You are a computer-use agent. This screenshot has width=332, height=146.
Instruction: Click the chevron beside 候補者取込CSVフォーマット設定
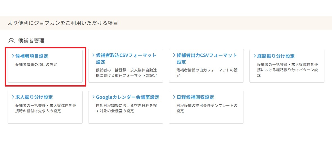tap(94, 55)
